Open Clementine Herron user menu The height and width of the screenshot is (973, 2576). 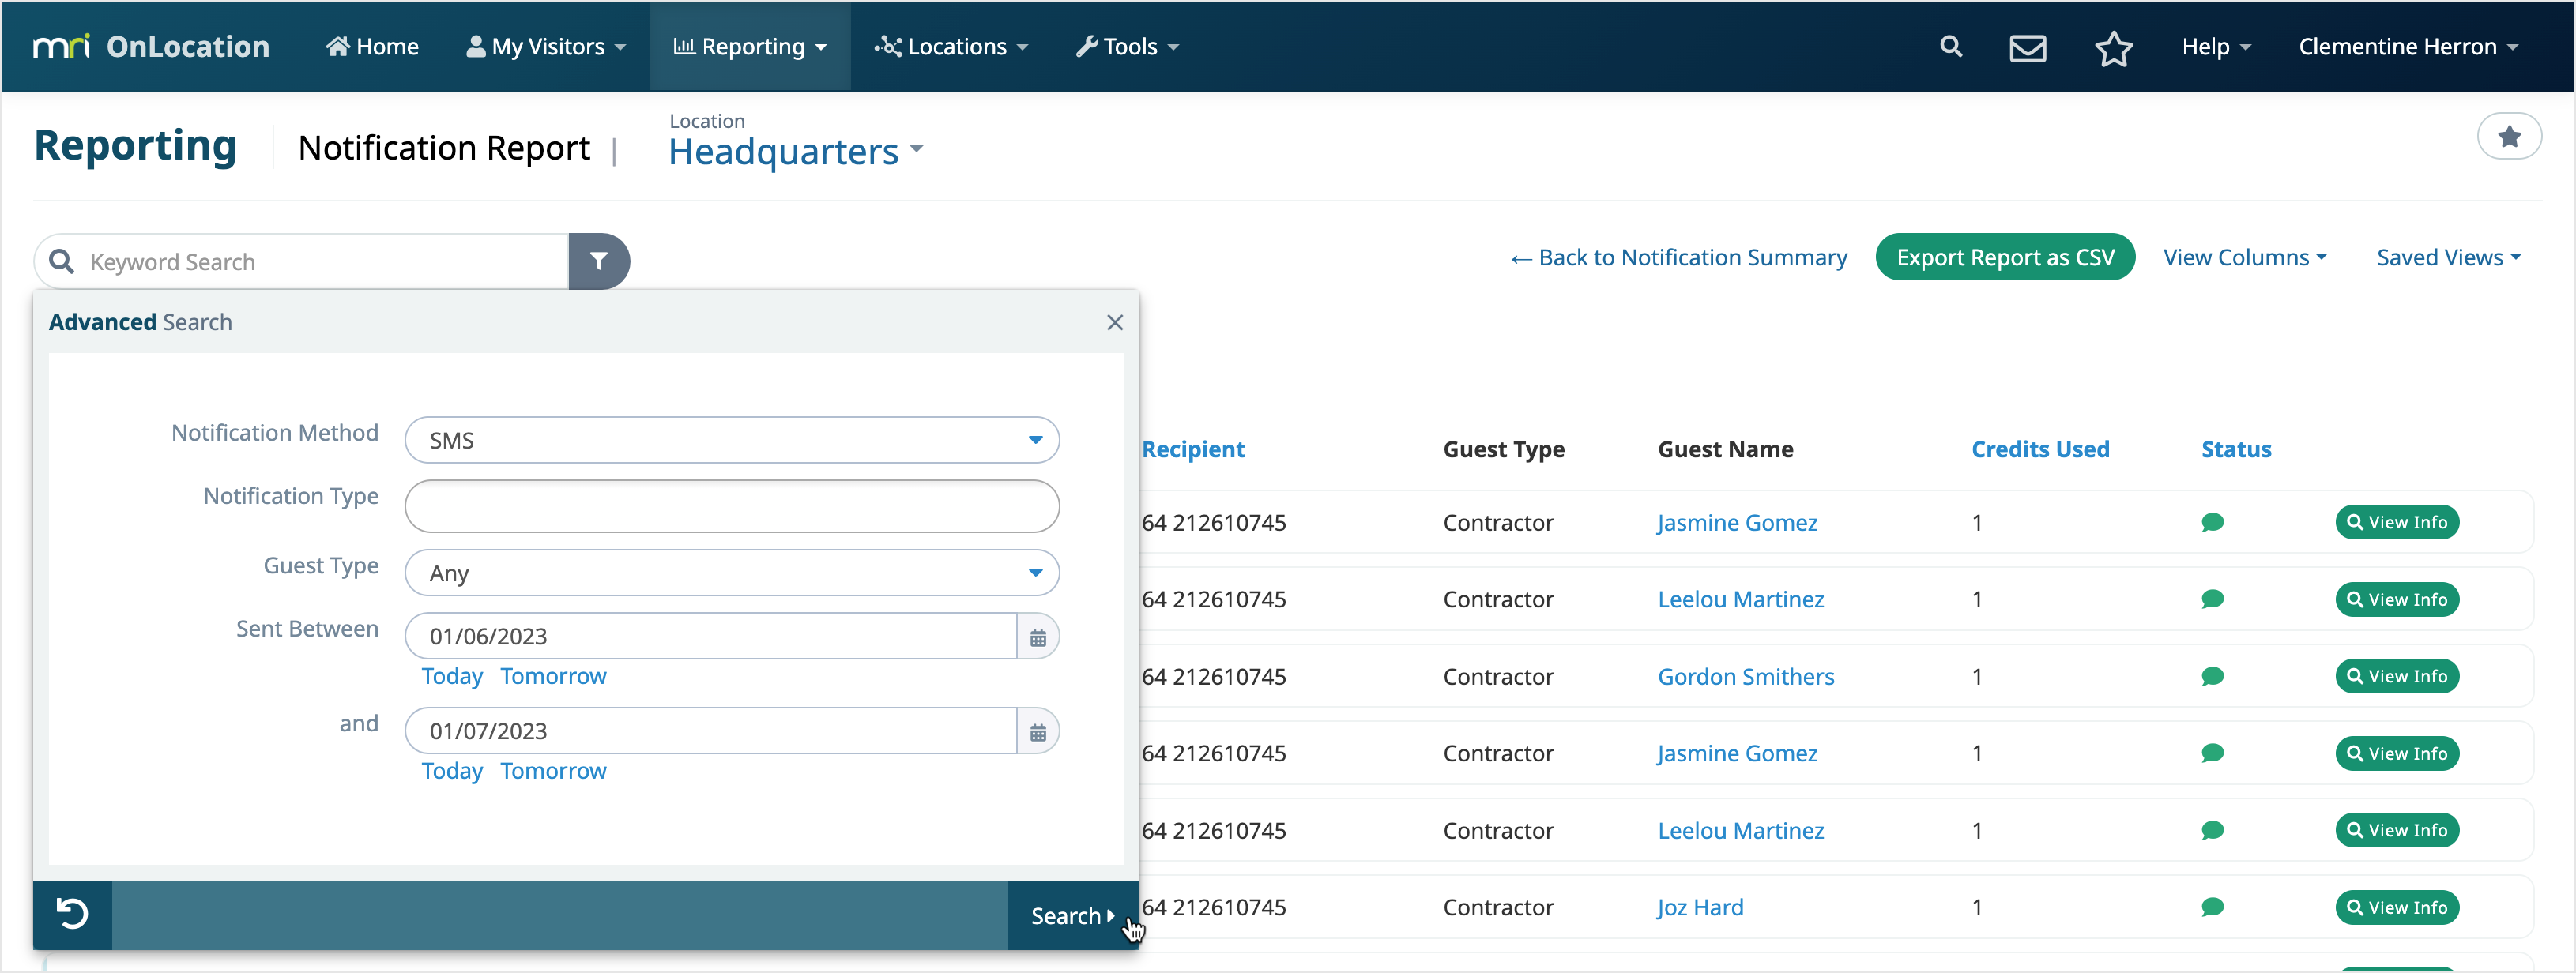tap(2407, 47)
